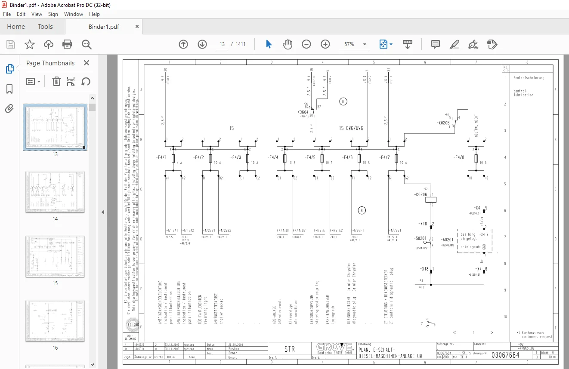Select the page 15 thumbnail
The height and width of the screenshot is (369, 569).
coord(55,256)
